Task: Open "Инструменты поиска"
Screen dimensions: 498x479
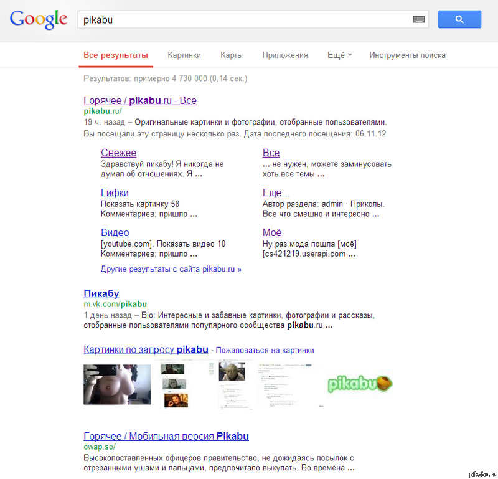Action: (x=407, y=55)
